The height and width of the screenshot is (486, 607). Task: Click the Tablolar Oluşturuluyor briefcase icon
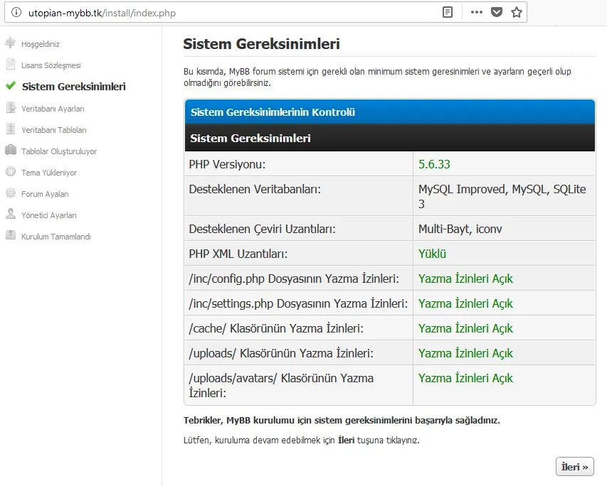11,150
